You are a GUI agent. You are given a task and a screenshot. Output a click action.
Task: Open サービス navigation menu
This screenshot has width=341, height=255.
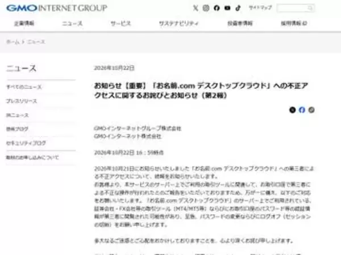(x=120, y=23)
